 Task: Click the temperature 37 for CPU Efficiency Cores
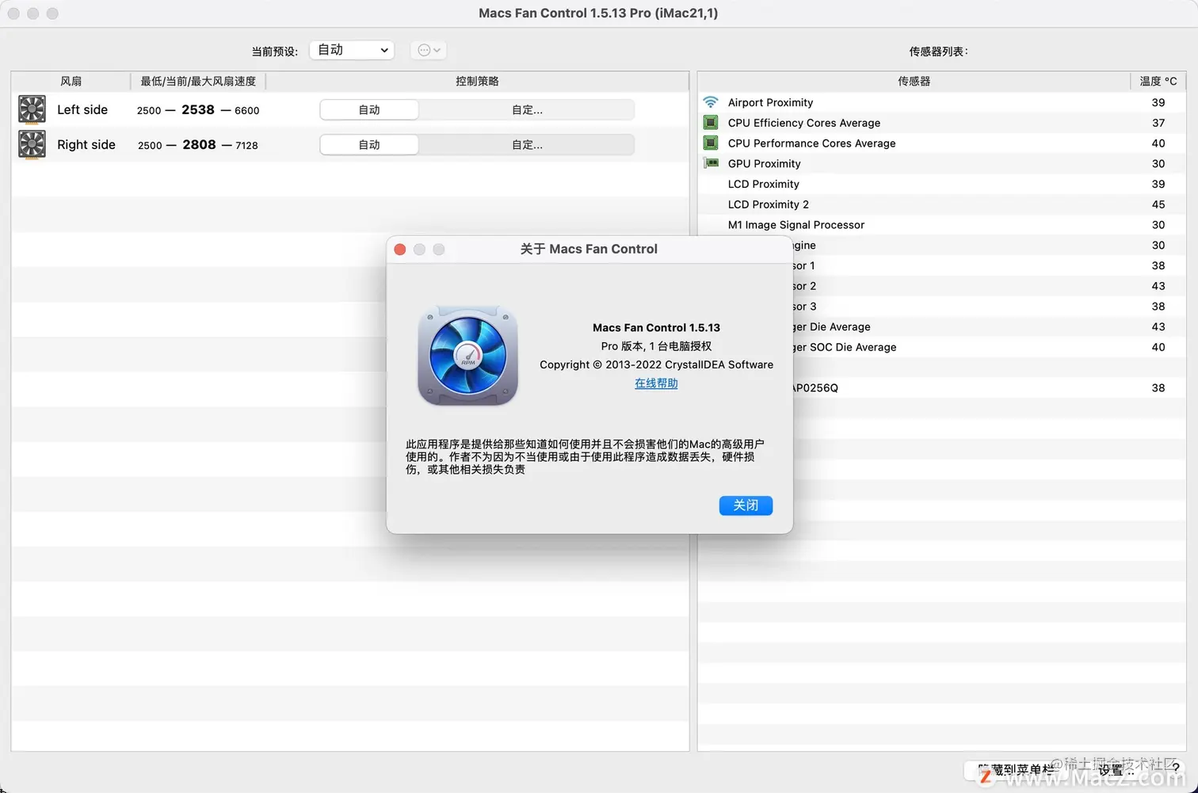tap(1158, 123)
